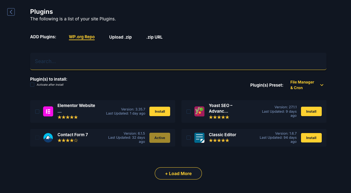The height and width of the screenshot is (193, 351).
Task: Click the Contact Form 7 logo
Action: tap(48, 138)
